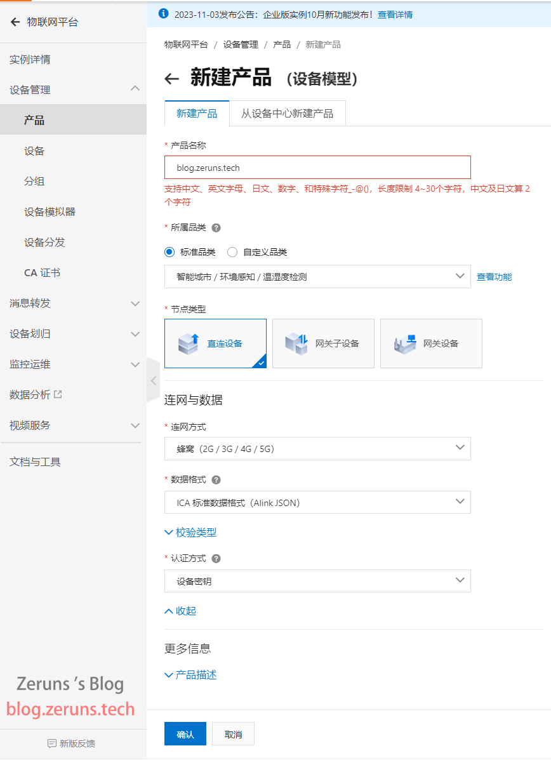The height and width of the screenshot is (760, 551).
Task: Click the help icon beside 认证方式
Action: [216, 559]
